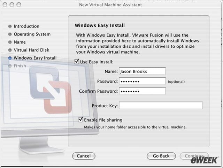Minimize window with middle title button
The width and height of the screenshot is (223, 168).
(x=12, y=5)
